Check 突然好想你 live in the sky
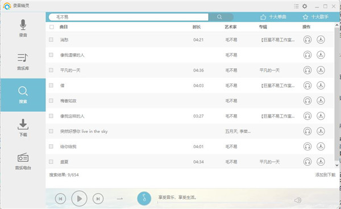341x209 pixels. 51,131
